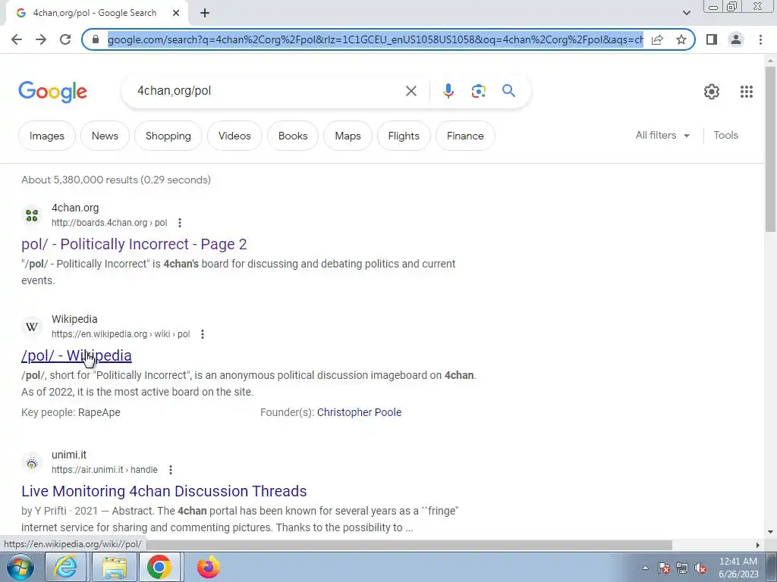
Task: Select the Books filter
Action: pyautogui.click(x=293, y=136)
